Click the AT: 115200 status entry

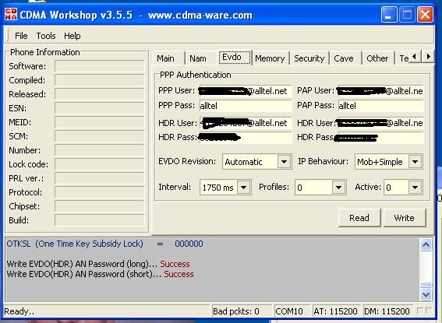coord(335,311)
